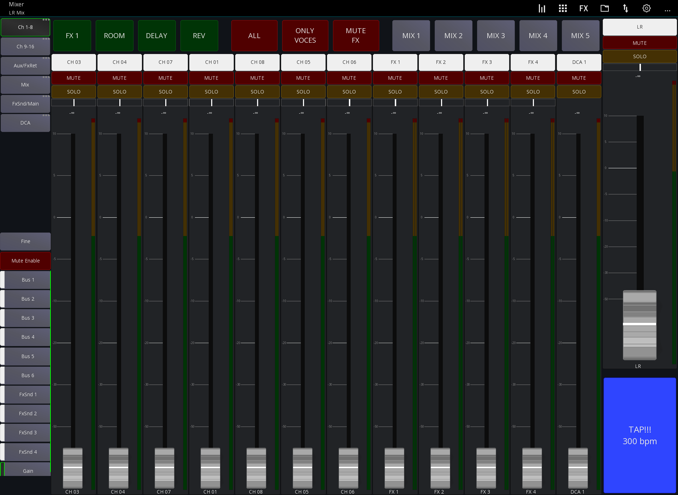Image resolution: width=678 pixels, height=495 pixels.
Task: Click the green DELAY button
Action: coord(157,36)
